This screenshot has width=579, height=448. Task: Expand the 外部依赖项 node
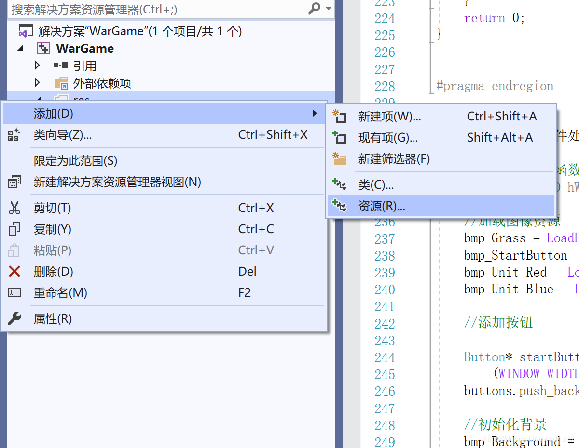pos(37,83)
